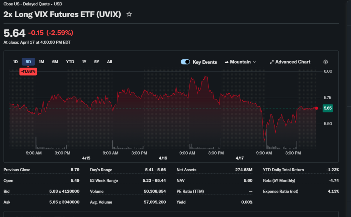The height and width of the screenshot is (217, 351).
Task: Click the red current-price dot on chart
Action: pos(316,108)
